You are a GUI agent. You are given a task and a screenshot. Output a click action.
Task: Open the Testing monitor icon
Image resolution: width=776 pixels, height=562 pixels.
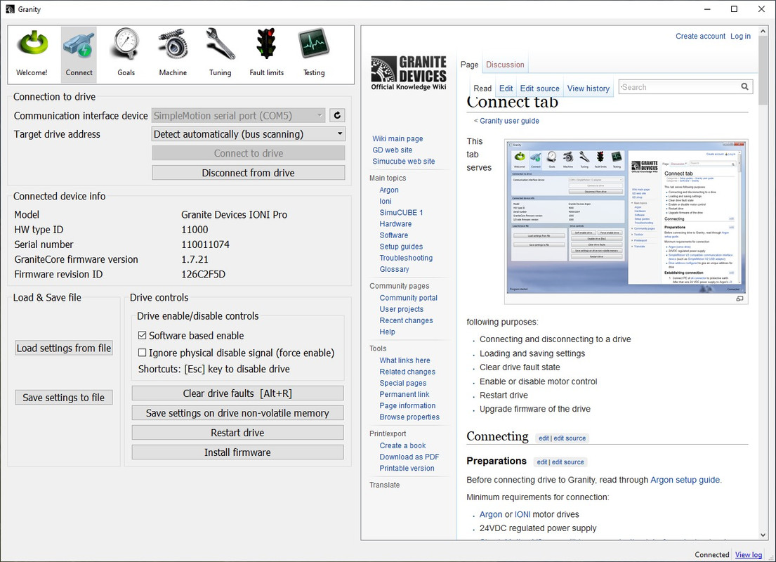(x=314, y=53)
